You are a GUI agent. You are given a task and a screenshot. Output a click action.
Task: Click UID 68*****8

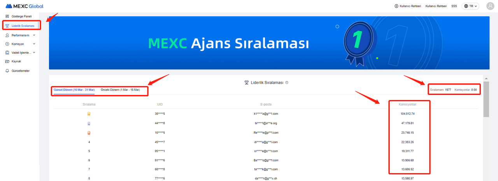(x=160, y=169)
